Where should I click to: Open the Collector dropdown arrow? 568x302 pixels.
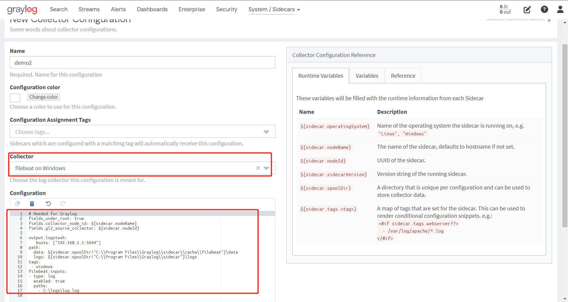(266, 168)
